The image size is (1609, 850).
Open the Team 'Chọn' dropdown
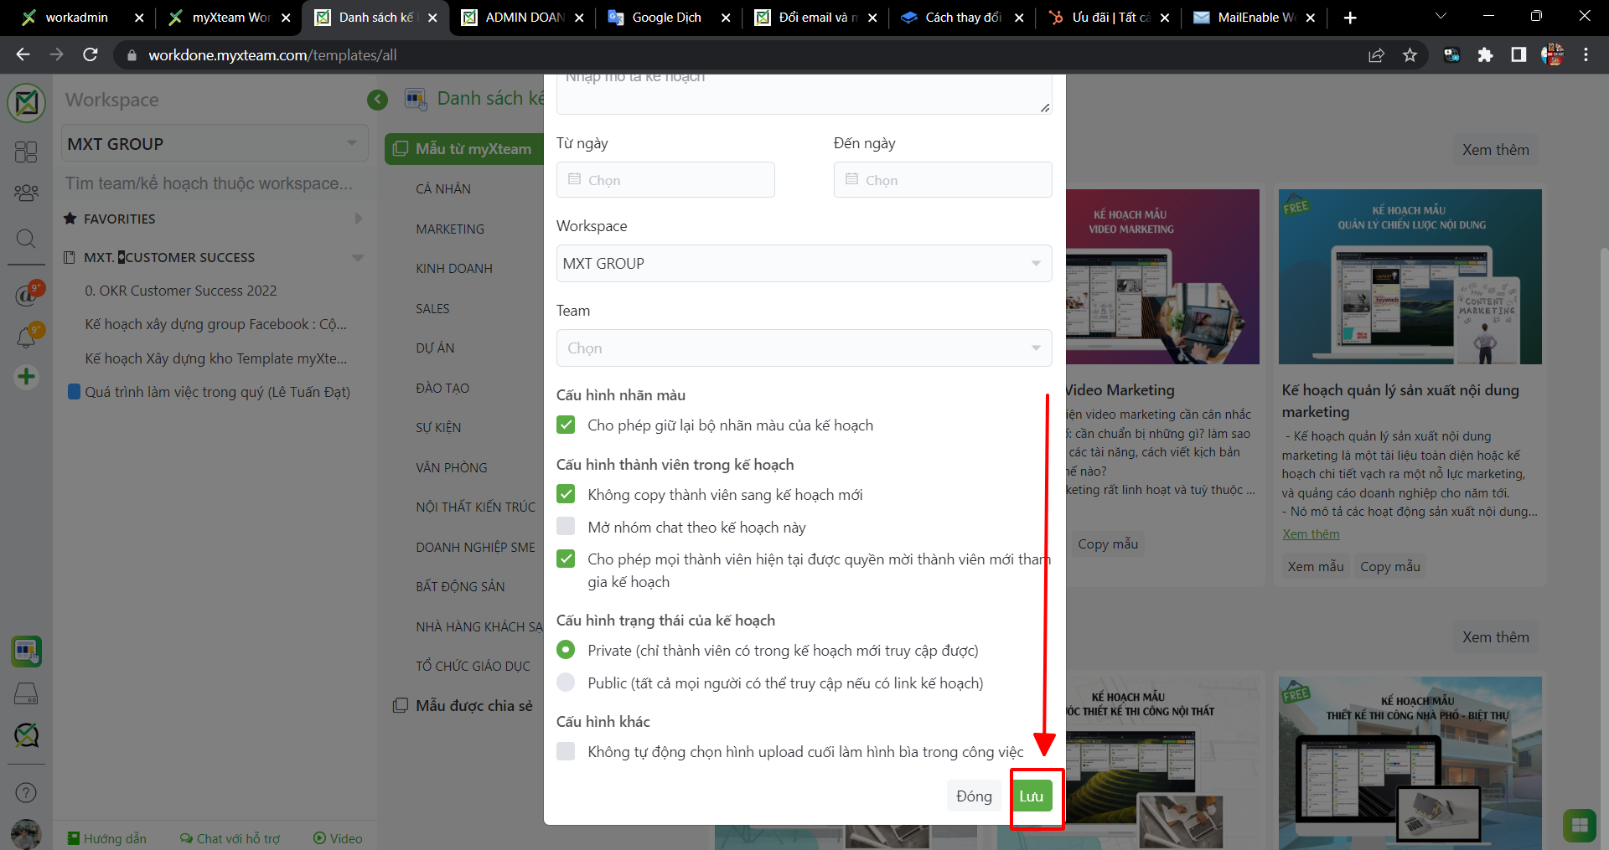point(804,348)
